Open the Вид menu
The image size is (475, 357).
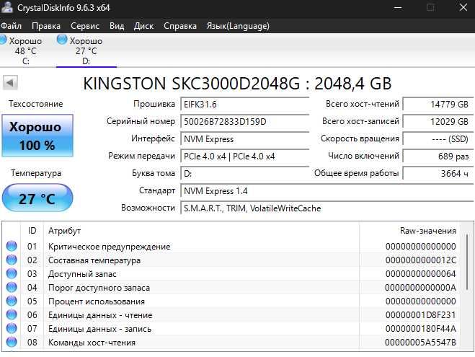[117, 26]
